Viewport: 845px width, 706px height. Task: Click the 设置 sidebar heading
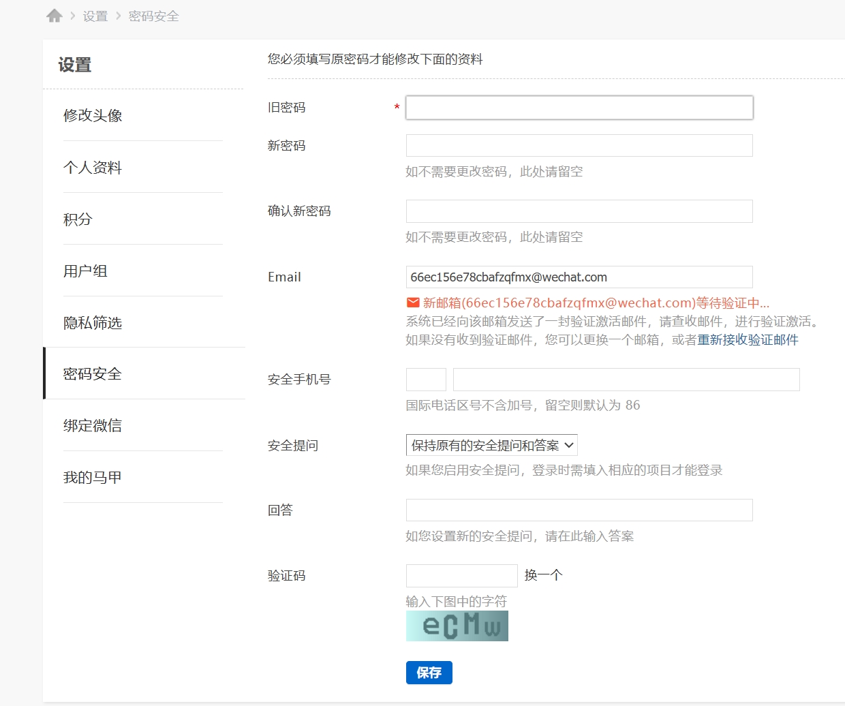point(75,65)
